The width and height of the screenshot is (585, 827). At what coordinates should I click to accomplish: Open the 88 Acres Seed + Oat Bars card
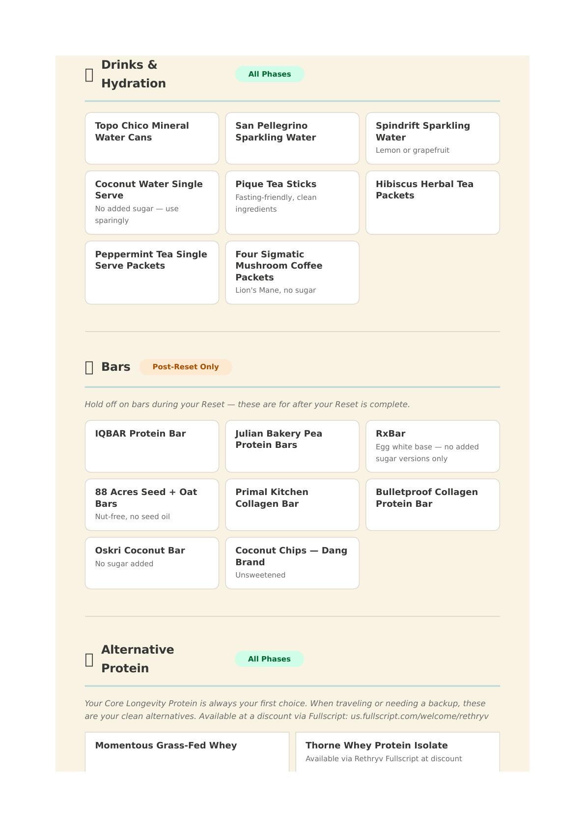(x=152, y=505)
